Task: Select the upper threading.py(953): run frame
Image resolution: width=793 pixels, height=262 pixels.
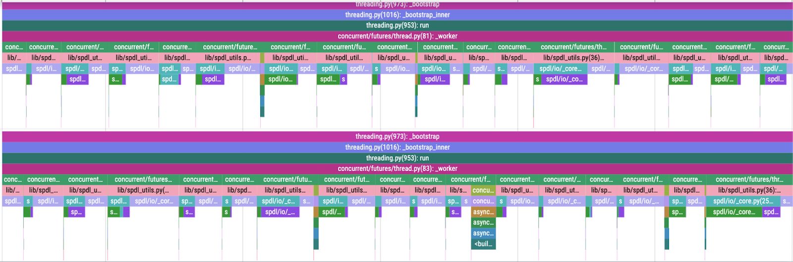Action: (x=397, y=25)
